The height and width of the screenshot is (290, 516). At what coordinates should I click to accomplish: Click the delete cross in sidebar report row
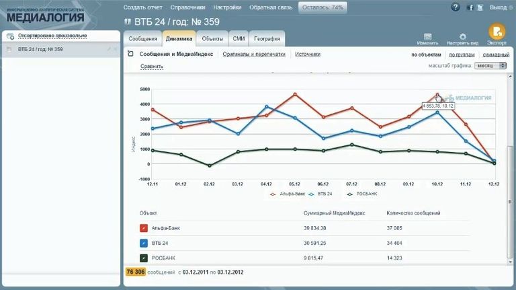115,49
